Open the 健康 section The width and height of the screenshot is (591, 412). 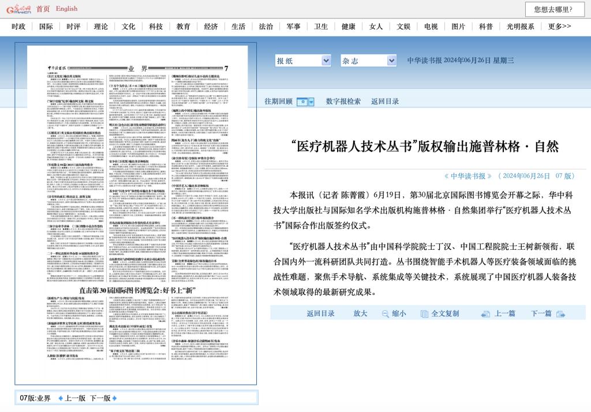(348, 27)
